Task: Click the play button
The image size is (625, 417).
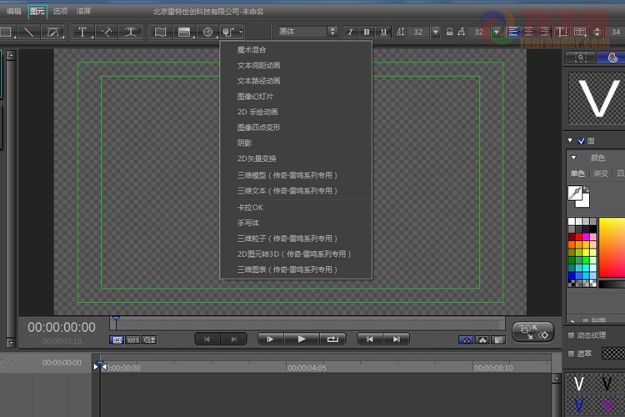Action: (x=302, y=339)
